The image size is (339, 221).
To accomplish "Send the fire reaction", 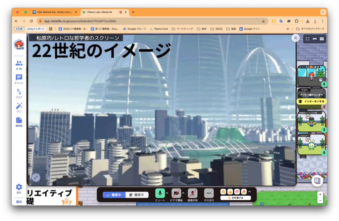I will tap(244, 191).
